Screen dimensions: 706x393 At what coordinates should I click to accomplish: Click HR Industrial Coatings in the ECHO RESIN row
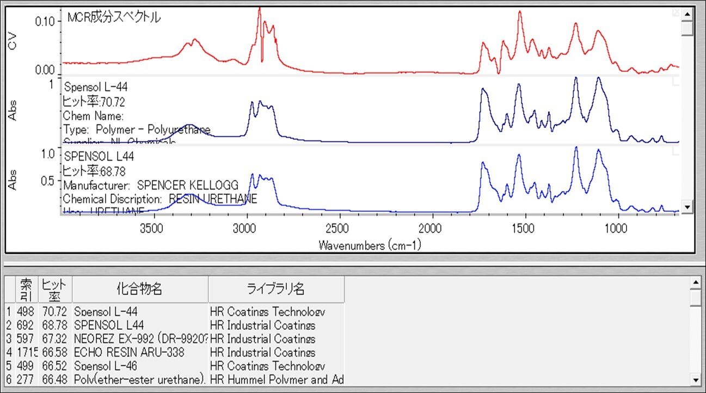click(x=262, y=353)
